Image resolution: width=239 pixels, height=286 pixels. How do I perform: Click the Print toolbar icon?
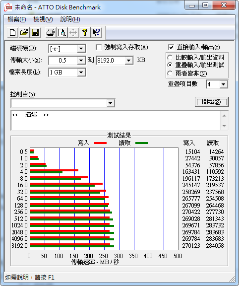[51, 33]
